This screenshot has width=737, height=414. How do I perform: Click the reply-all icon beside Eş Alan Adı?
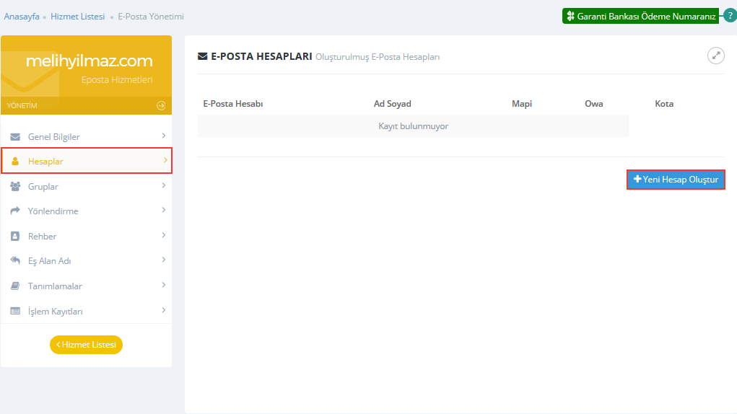pyautogui.click(x=15, y=261)
